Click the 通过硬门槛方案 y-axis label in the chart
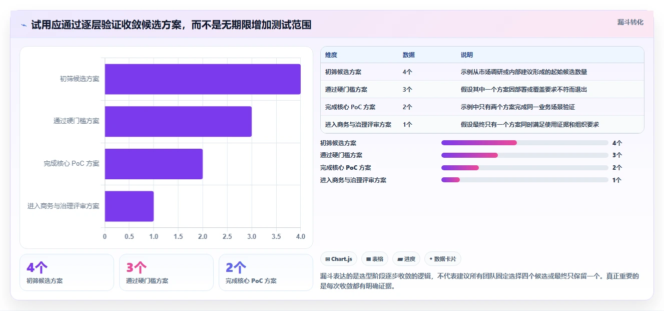This screenshot has height=311, width=664. 77,121
